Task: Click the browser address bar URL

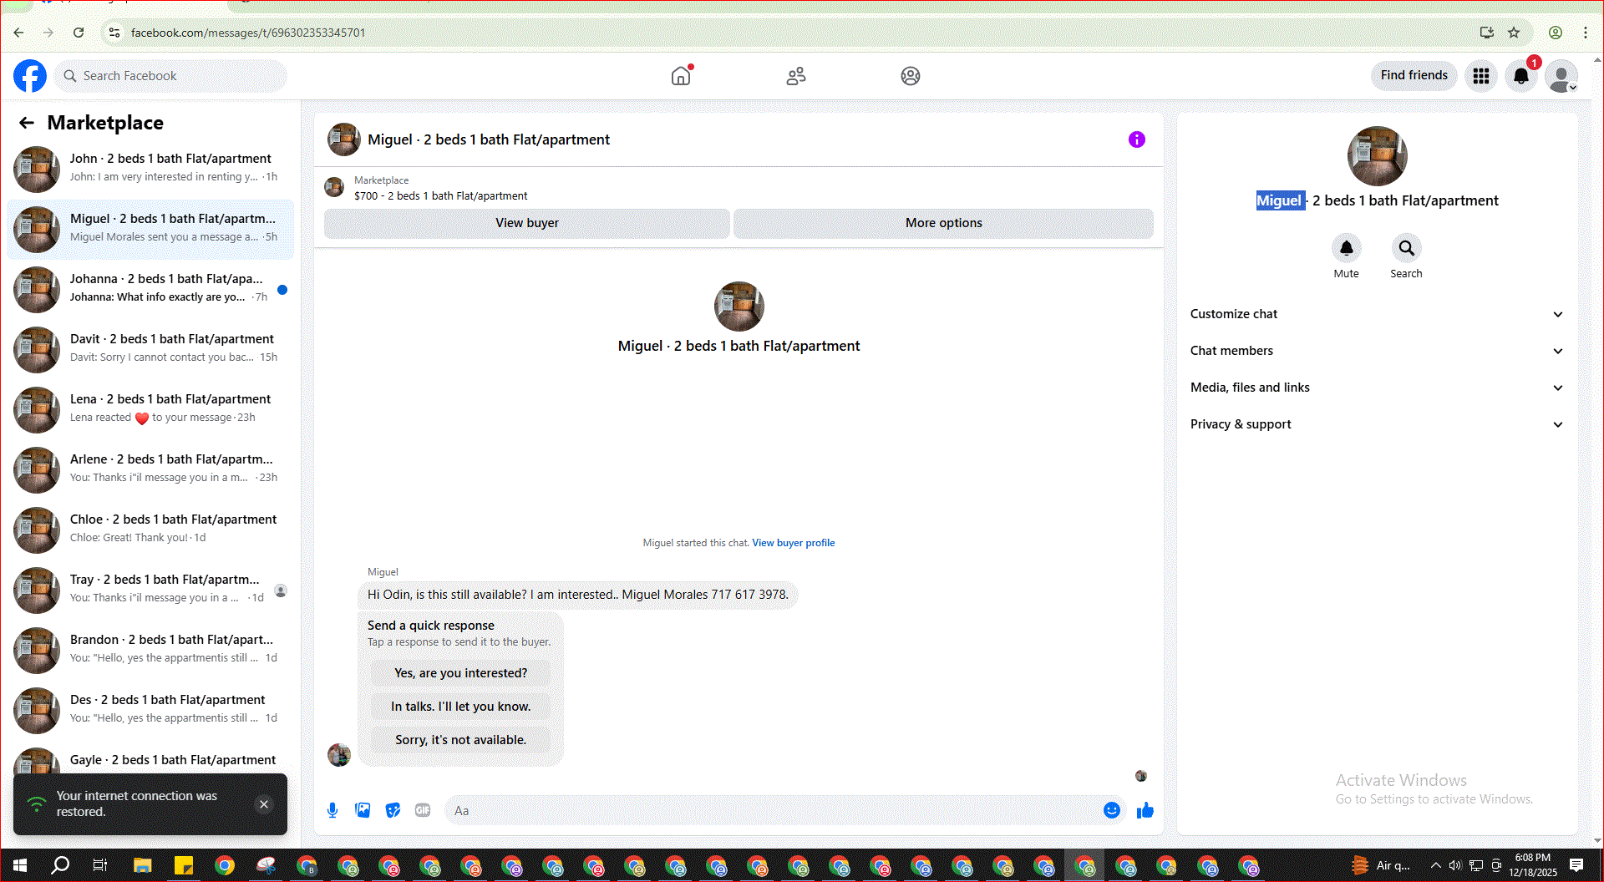Action: pos(248,33)
